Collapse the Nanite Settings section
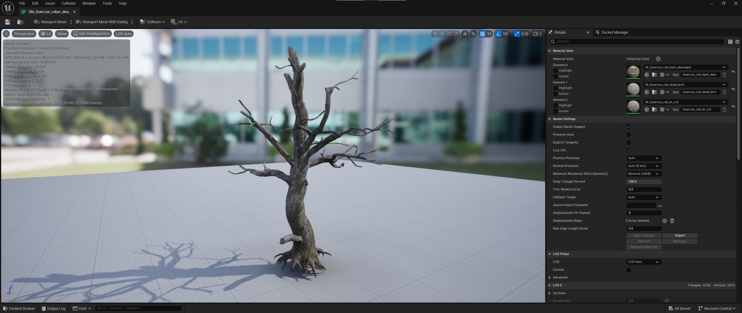The height and width of the screenshot is (313, 742). (x=550, y=119)
